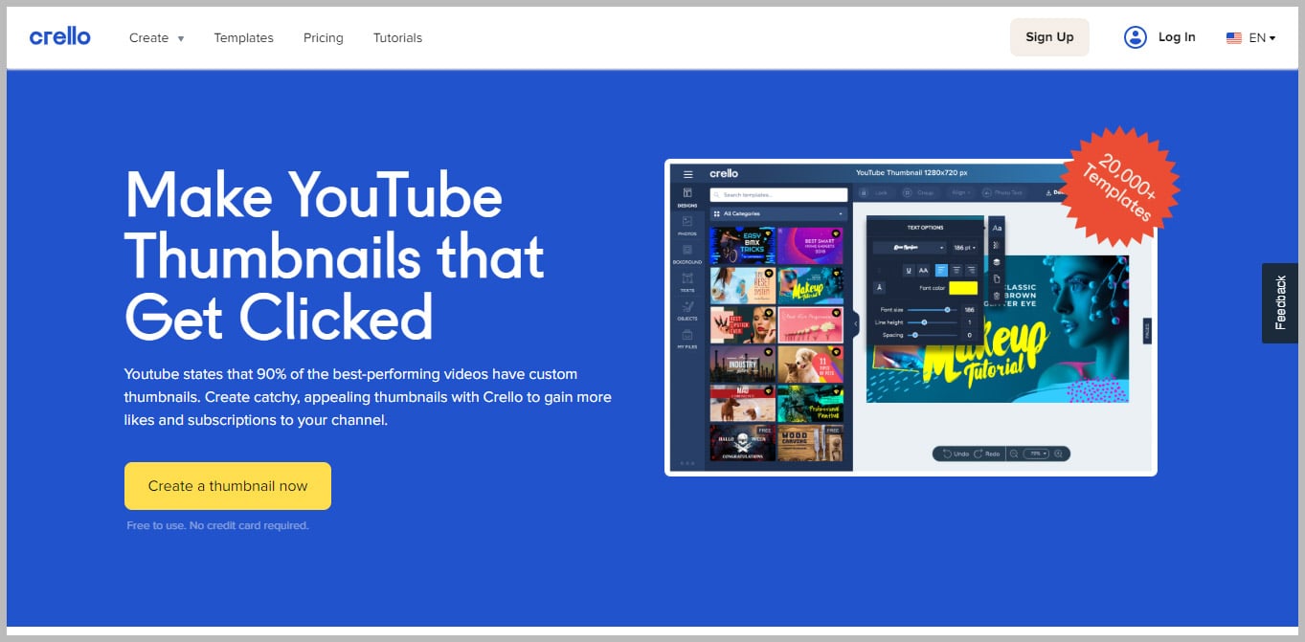Click the crello logo inside the editor preview
This screenshot has height=642, width=1305.
[724, 173]
